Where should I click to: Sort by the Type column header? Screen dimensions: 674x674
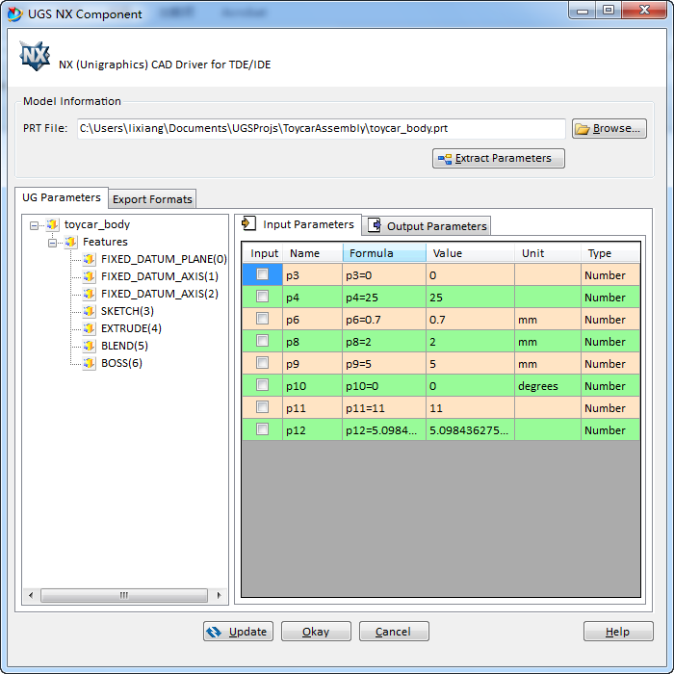610,253
